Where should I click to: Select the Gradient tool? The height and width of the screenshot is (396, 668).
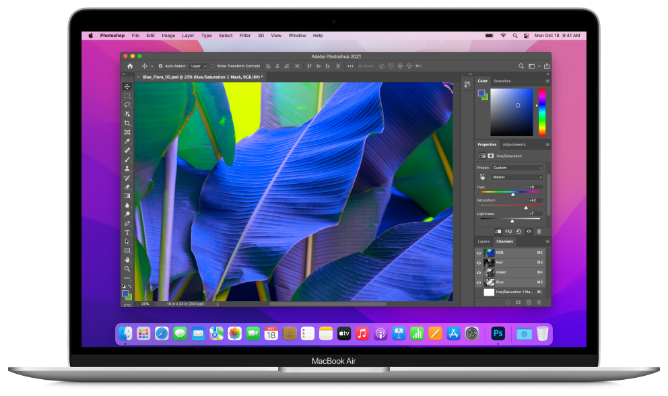(x=127, y=196)
